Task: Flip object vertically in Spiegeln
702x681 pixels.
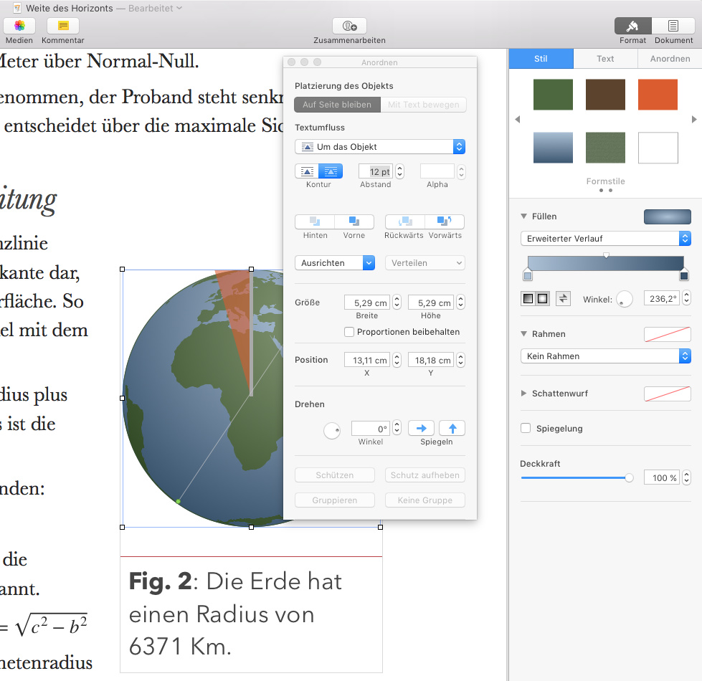Action: point(452,429)
